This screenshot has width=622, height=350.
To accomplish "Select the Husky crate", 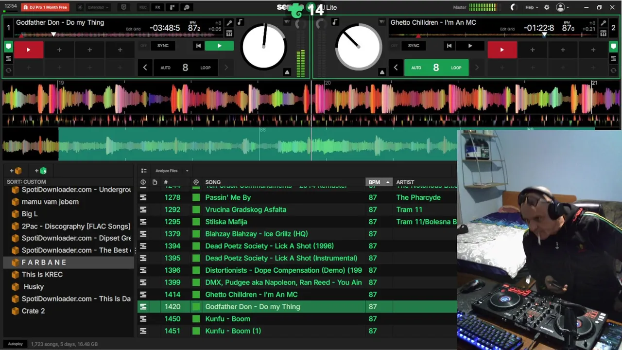I will (68, 287).
